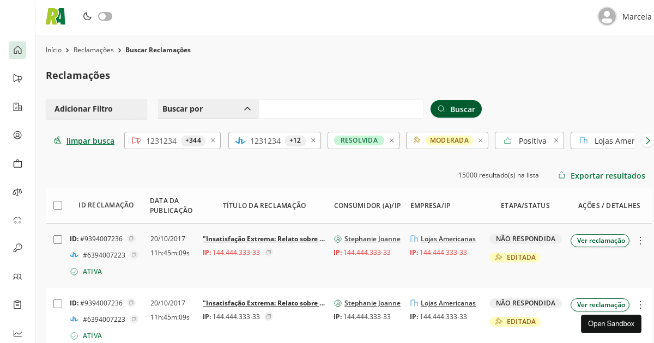Expand the Buscar por selector
This screenshot has width=654, height=343.
[x=208, y=109]
